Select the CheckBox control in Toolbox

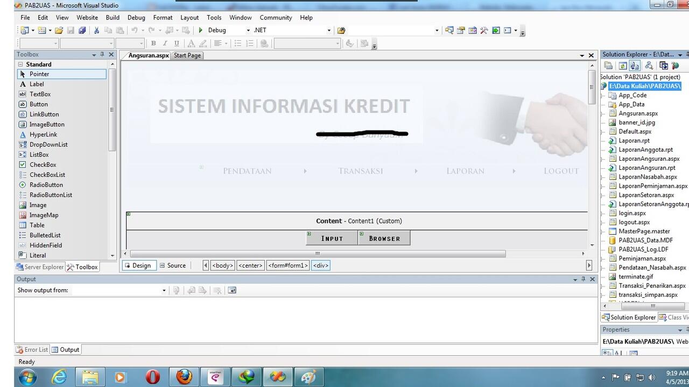pyautogui.click(x=43, y=164)
